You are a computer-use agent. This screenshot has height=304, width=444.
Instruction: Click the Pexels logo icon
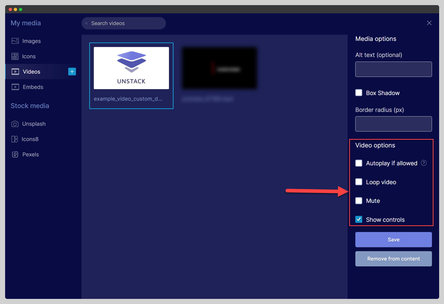coord(15,155)
